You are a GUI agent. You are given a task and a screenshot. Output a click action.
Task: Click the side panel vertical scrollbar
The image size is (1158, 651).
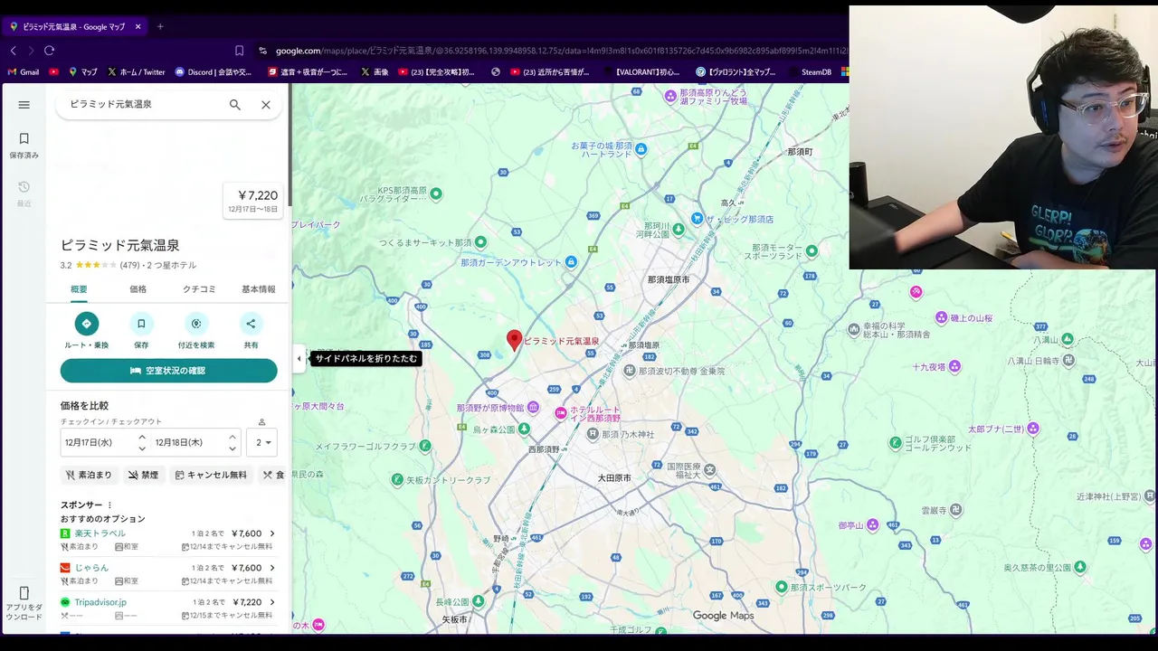point(289,145)
